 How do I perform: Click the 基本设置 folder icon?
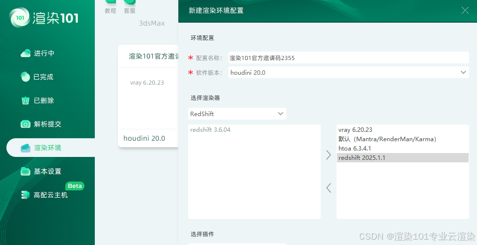(x=25, y=171)
